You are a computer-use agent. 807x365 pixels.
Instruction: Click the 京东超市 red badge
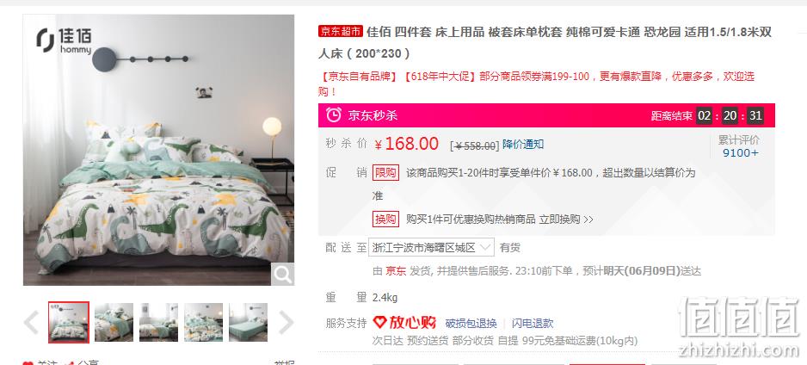pyautogui.click(x=341, y=31)
